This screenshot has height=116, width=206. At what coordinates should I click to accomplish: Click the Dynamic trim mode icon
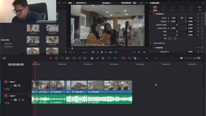click(x=62, y=58)
